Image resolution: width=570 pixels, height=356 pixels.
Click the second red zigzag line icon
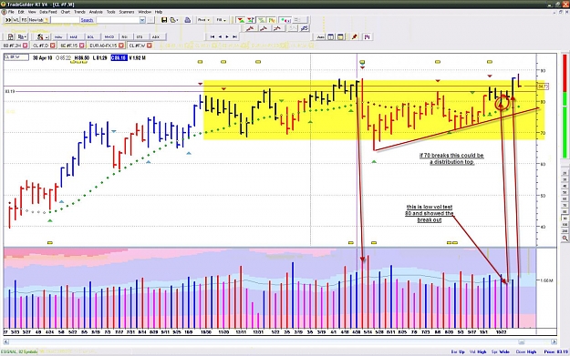tap(264, 28)
